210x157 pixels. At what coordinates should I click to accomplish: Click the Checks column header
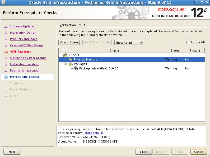(x=114, y=50)
